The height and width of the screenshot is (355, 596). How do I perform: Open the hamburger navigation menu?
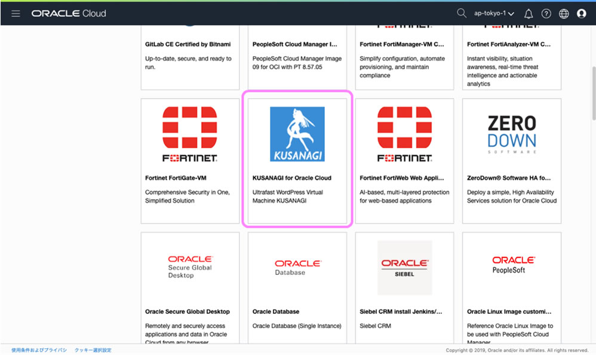(x=16, y=13)
